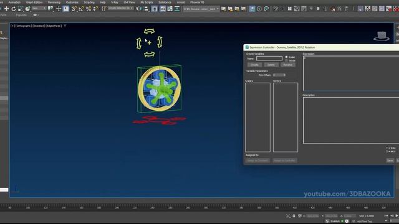399x224 pixels.
Task: Select the Populate ribbon tab
Action: coord(21,15)
